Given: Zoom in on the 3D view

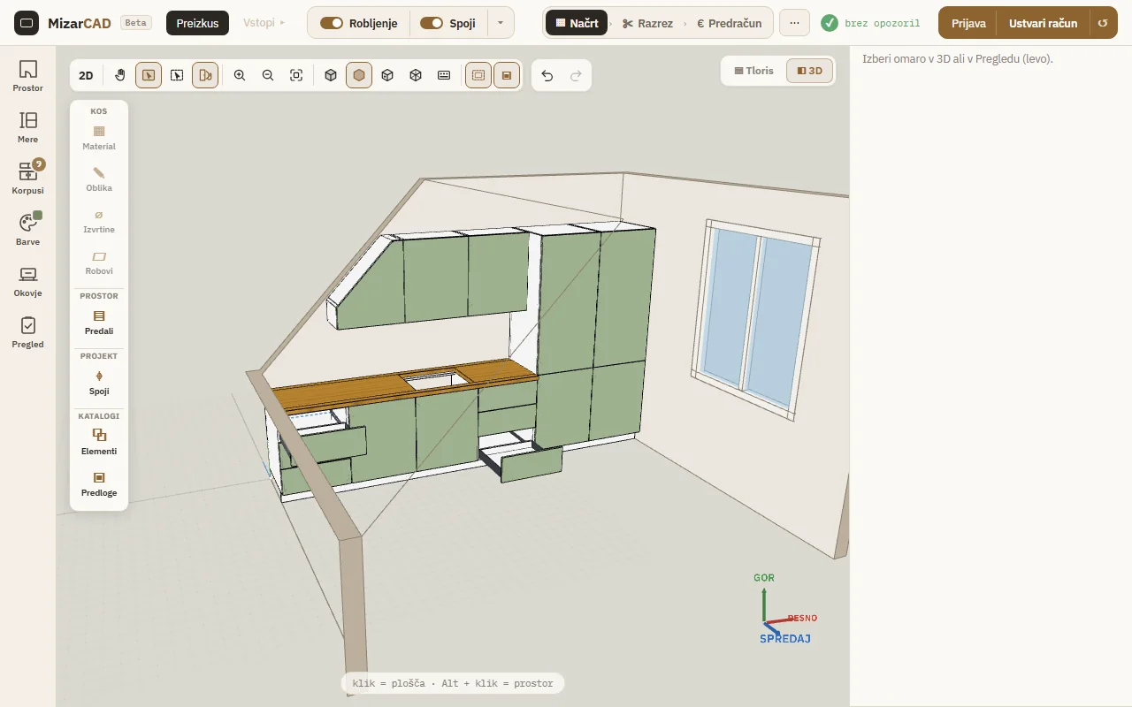Looking at the screenshot, I should (x=240, y=75).
